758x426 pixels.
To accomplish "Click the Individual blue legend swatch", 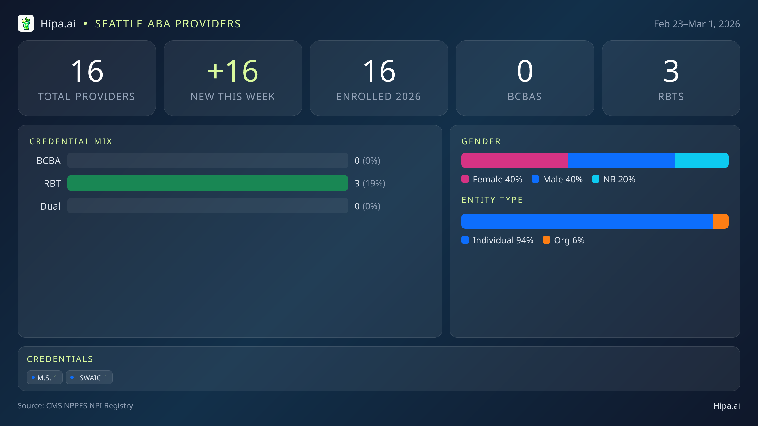I will coord(465,240).
